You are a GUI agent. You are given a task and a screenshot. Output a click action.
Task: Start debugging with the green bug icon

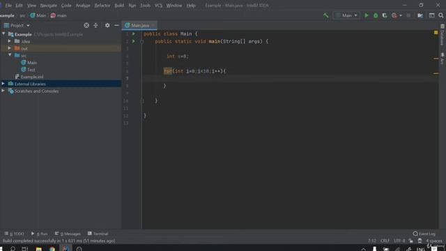376,15
